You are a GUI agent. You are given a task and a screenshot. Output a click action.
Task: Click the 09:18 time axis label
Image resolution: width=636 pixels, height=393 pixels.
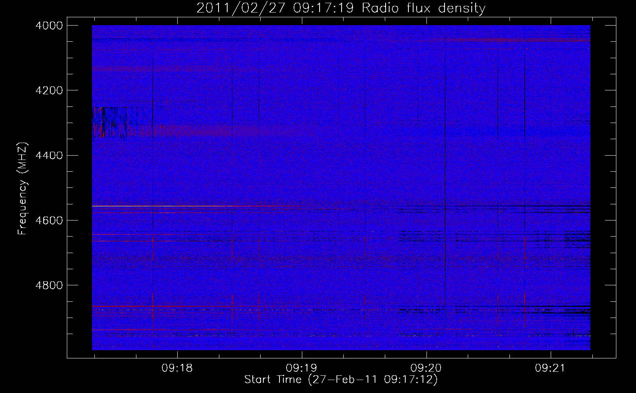pos(177,368)
